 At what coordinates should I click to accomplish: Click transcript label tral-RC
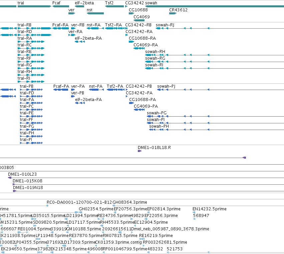pyautogui.click(x=24, y=45)
